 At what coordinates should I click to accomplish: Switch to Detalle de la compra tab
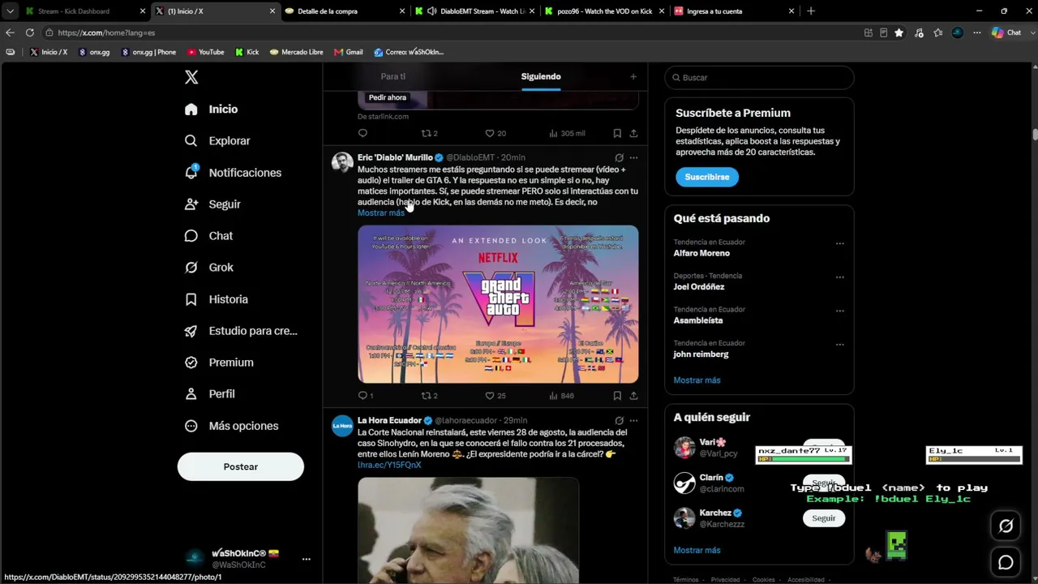click(x=345, y=11)
